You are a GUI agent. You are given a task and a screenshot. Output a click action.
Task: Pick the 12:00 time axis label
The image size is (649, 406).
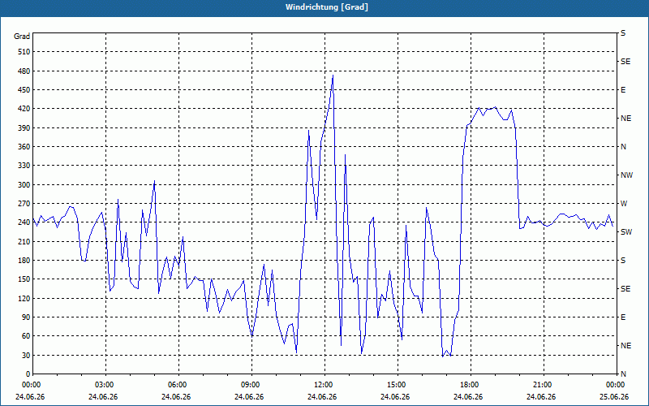click(x=324, y=384)
